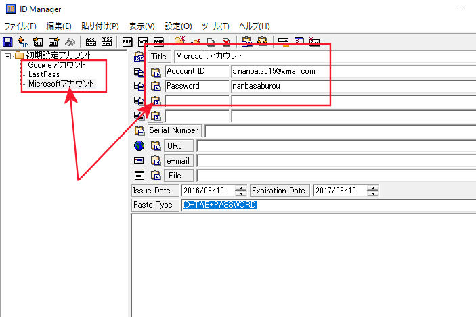This screenshot has width=476, height=317.
Task: Click the toolbar window-with-lock icon
Action: coord(284,42)
